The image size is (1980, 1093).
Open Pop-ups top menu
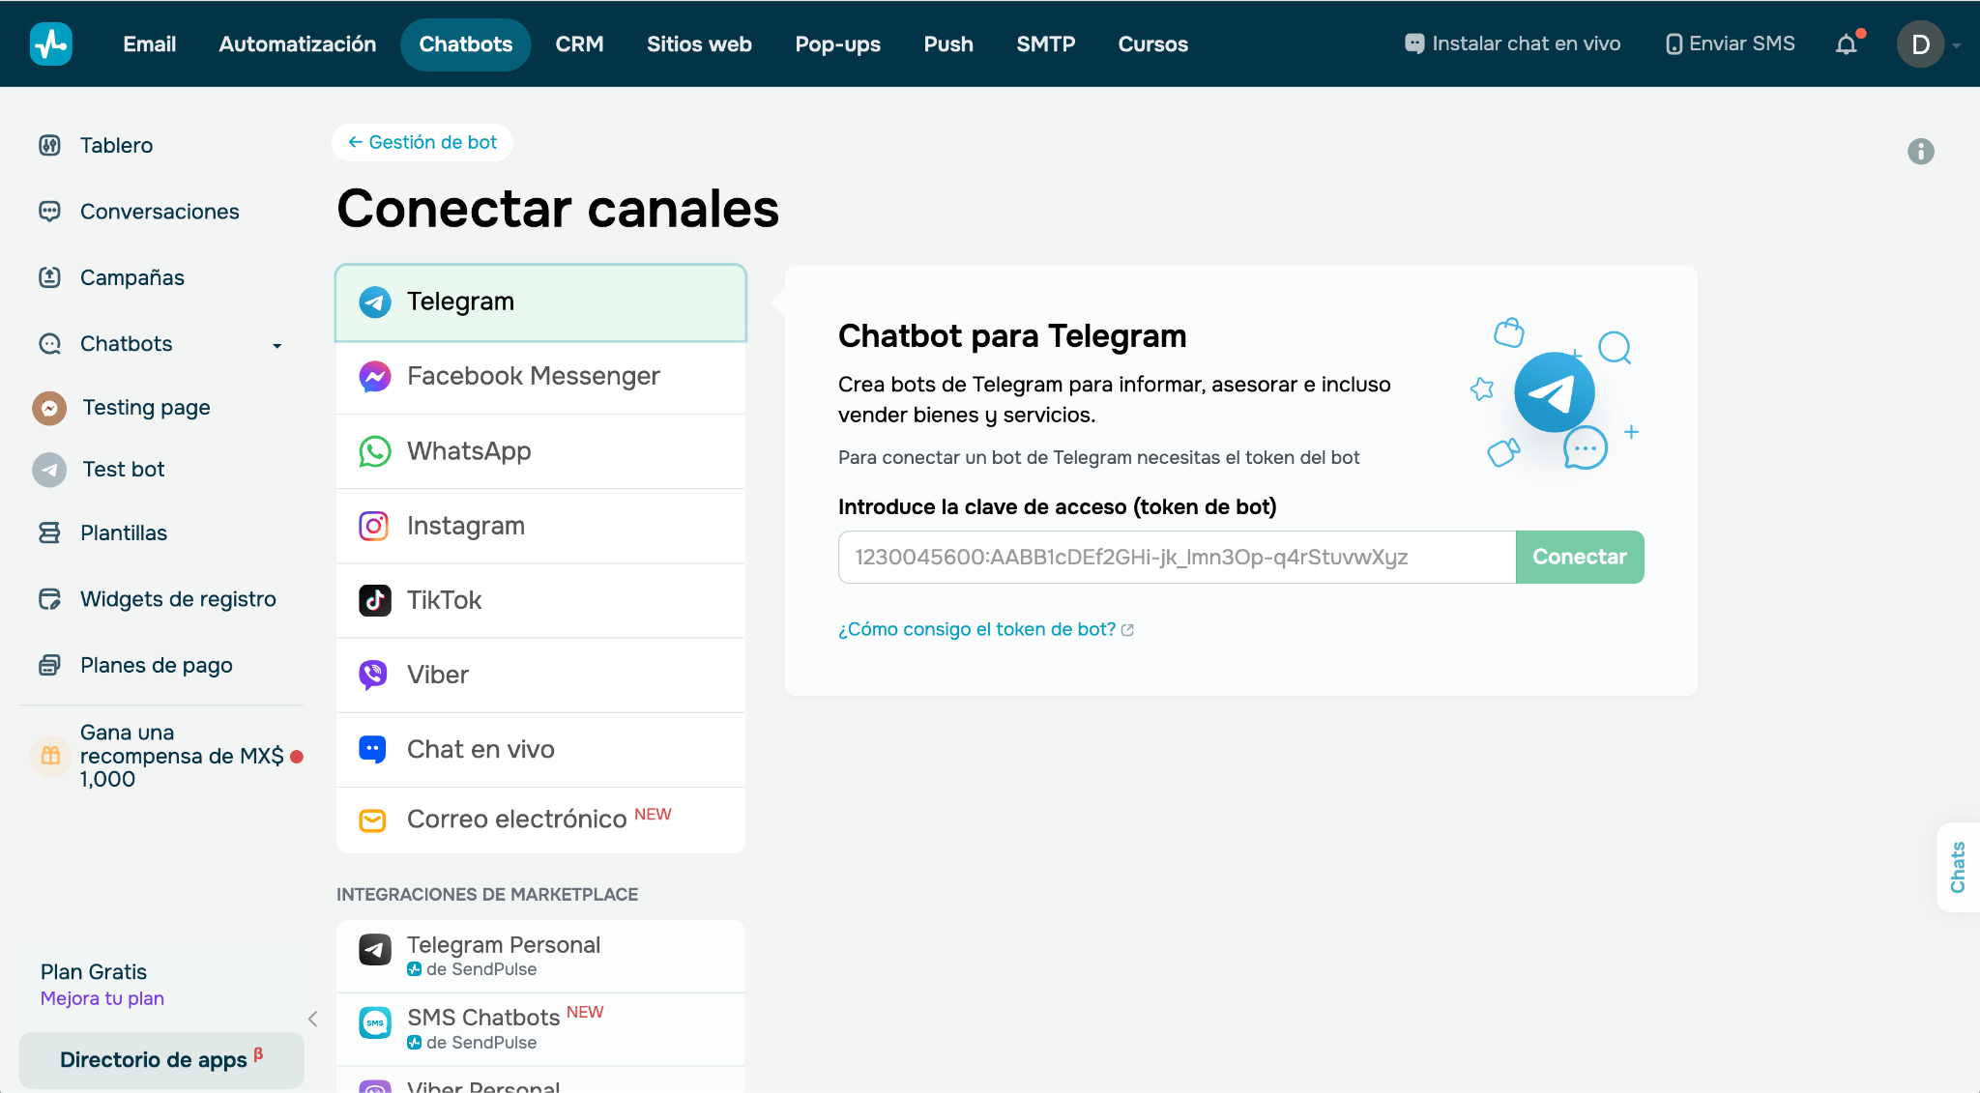pyautogui.click(x=837, y=44)
